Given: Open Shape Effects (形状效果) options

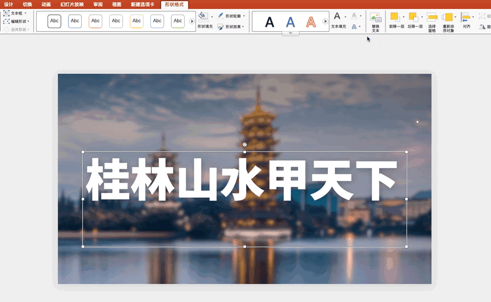Looking at the screenshot, I should coord(220,27).
